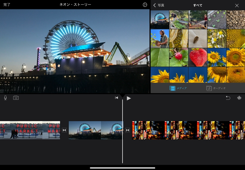This screenshot has width=245, height=170.
Task: Undo the last edit
Action: click(x=228, y=98)
